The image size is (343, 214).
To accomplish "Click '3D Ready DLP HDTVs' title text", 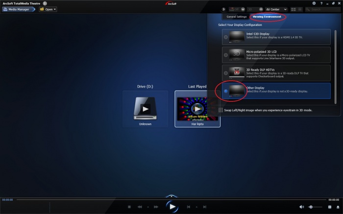I will click(x=260, y=70).
